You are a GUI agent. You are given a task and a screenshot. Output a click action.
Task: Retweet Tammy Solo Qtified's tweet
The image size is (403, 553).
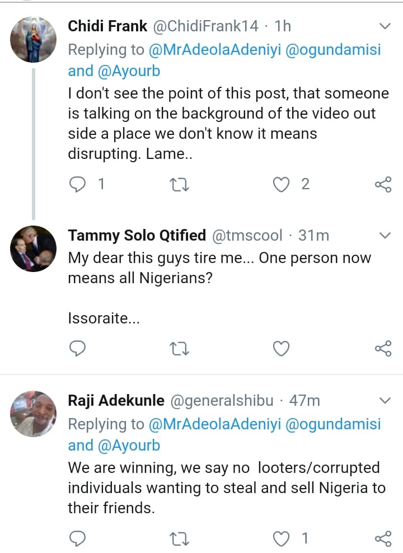179,349
